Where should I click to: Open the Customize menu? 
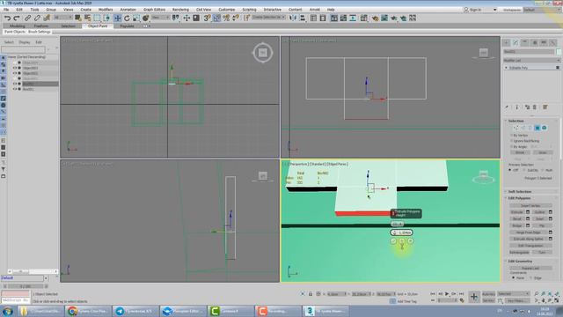(227, 10)
